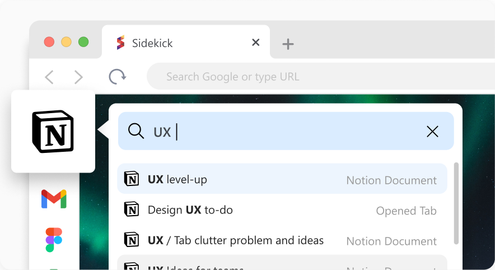Open Gmail from the sidebar
This screenshot has height=270, width=495.
pyautogui.click(x=54, y=199)
